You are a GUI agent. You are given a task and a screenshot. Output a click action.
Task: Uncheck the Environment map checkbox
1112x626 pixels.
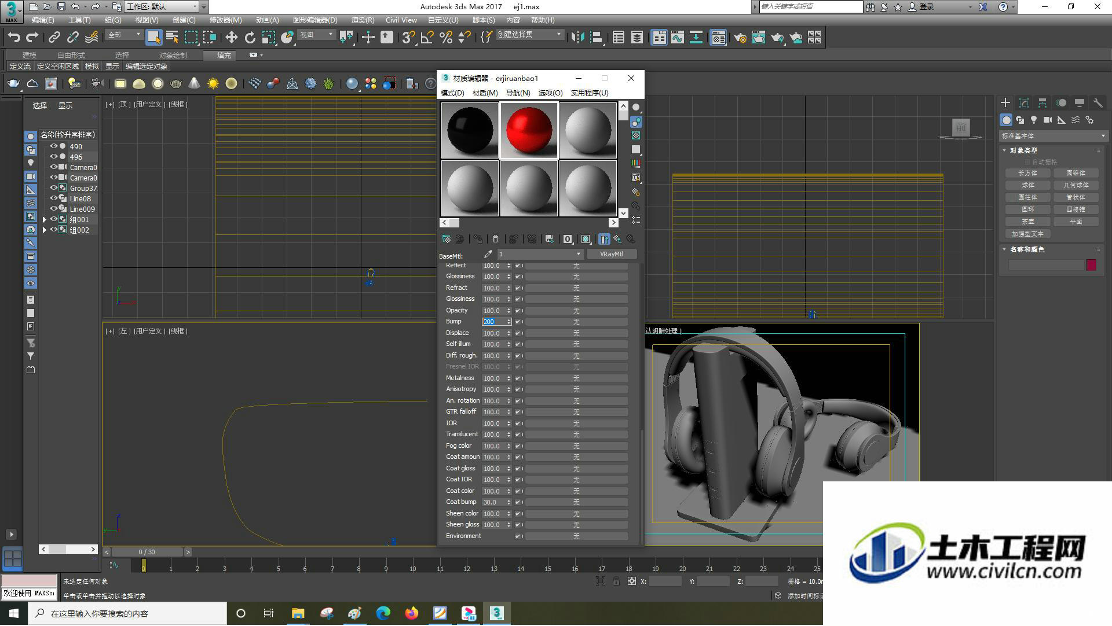[518, 536]
